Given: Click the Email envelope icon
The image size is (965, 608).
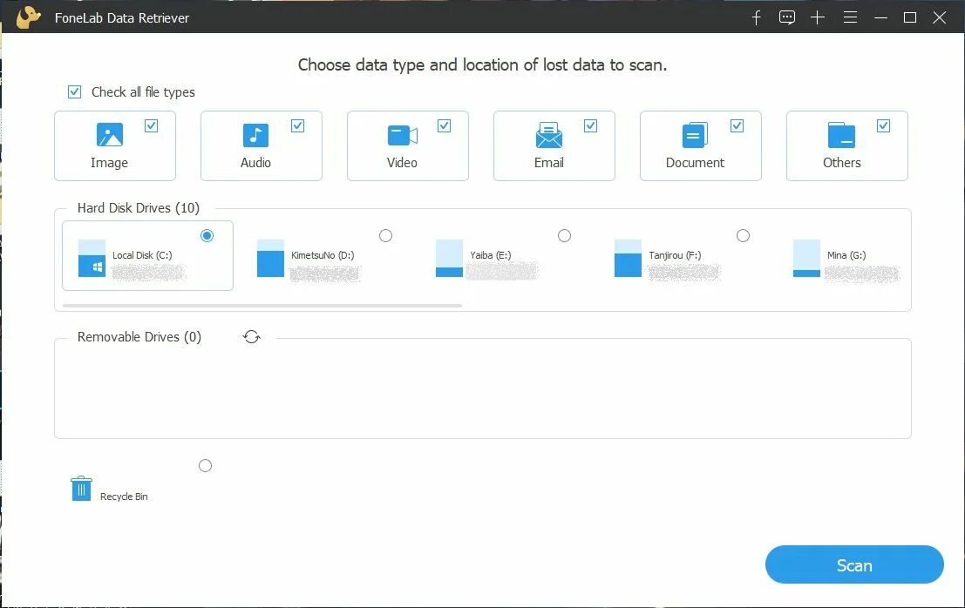Looking at the screenshot, I should (548, 135).
